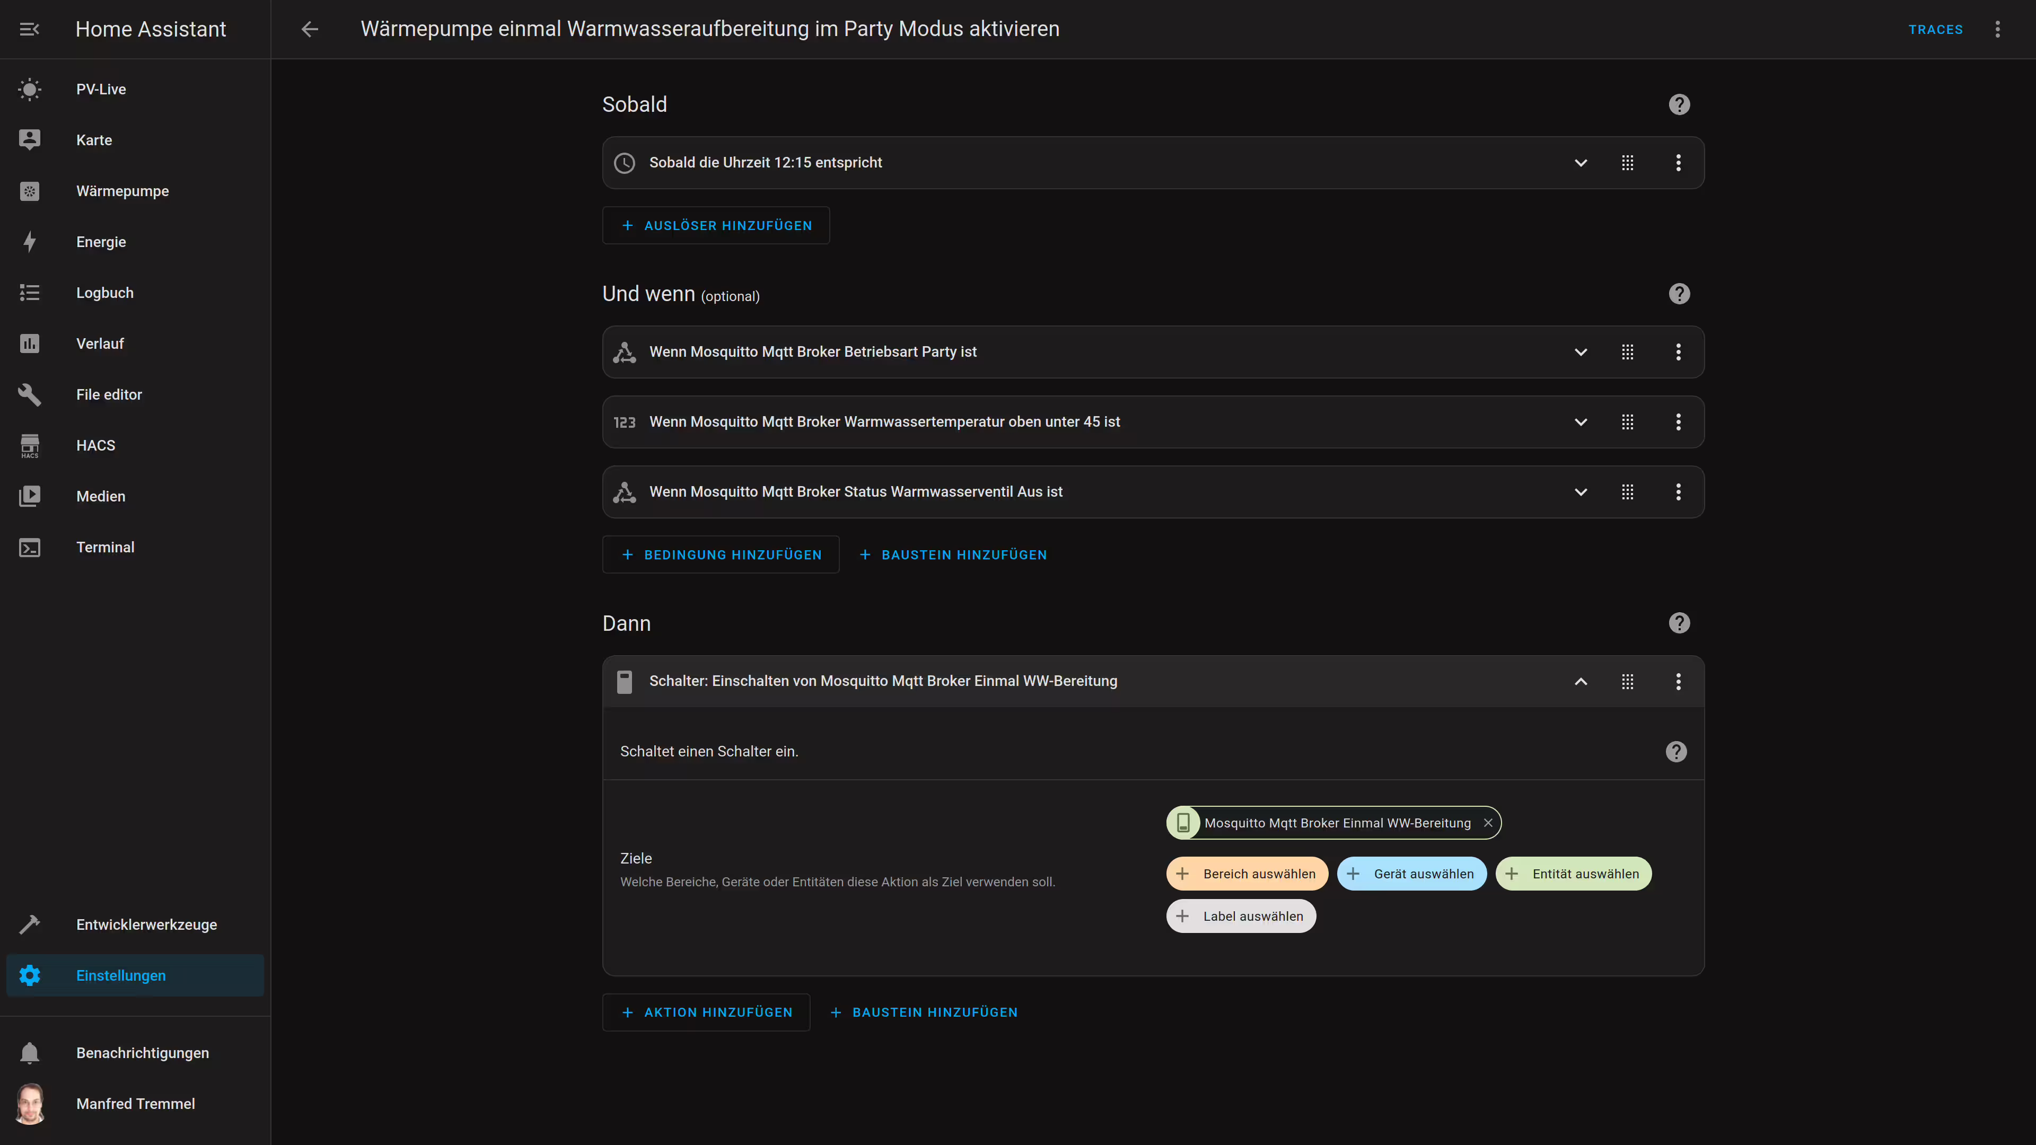The width and height of the screenshot is (2036, 1145).
Task: Open the Medien play icon
Action: [x=29, y=496]
